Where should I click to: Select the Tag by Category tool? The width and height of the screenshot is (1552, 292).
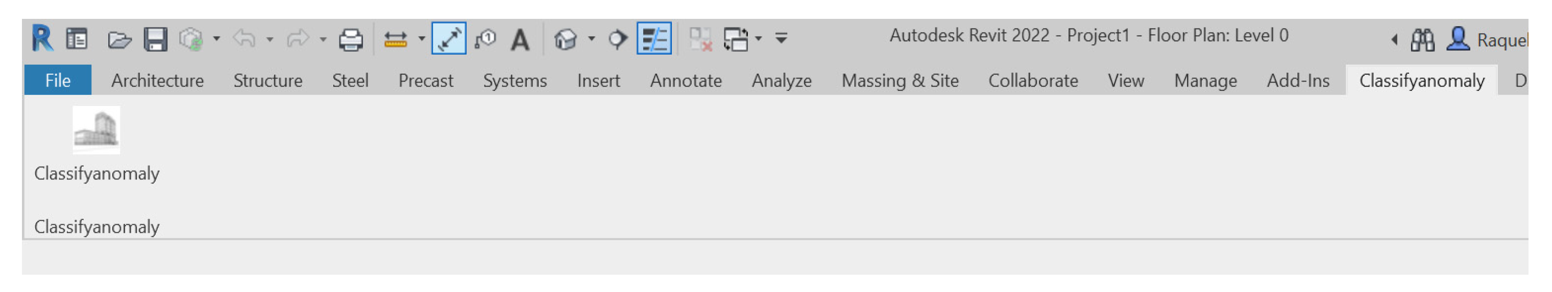485,40
